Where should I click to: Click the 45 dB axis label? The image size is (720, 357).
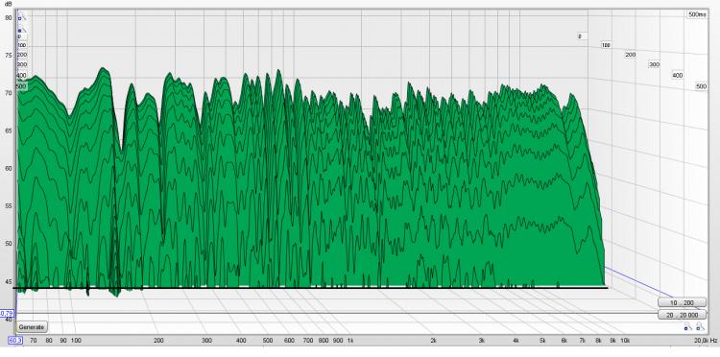(x=9, y=281)
